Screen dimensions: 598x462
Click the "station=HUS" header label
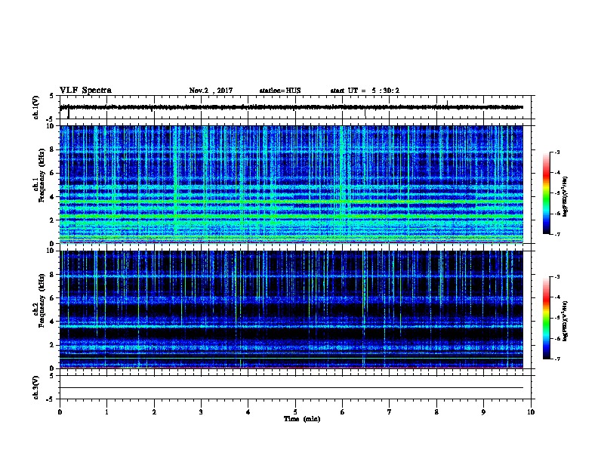coord(280,91)
